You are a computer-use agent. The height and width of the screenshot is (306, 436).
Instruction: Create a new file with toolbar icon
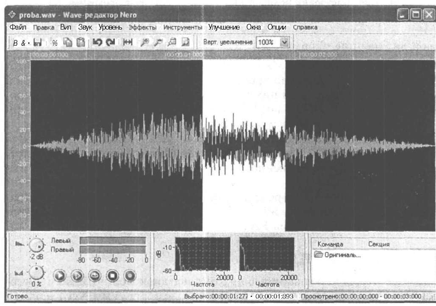[x=16, y=43]
